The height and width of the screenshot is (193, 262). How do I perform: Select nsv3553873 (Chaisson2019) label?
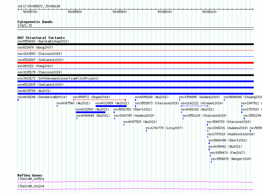click(x=157, y=103)
